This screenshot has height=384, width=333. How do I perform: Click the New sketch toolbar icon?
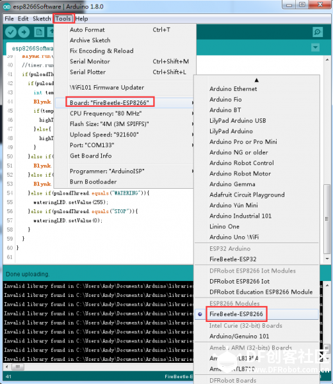39,32
